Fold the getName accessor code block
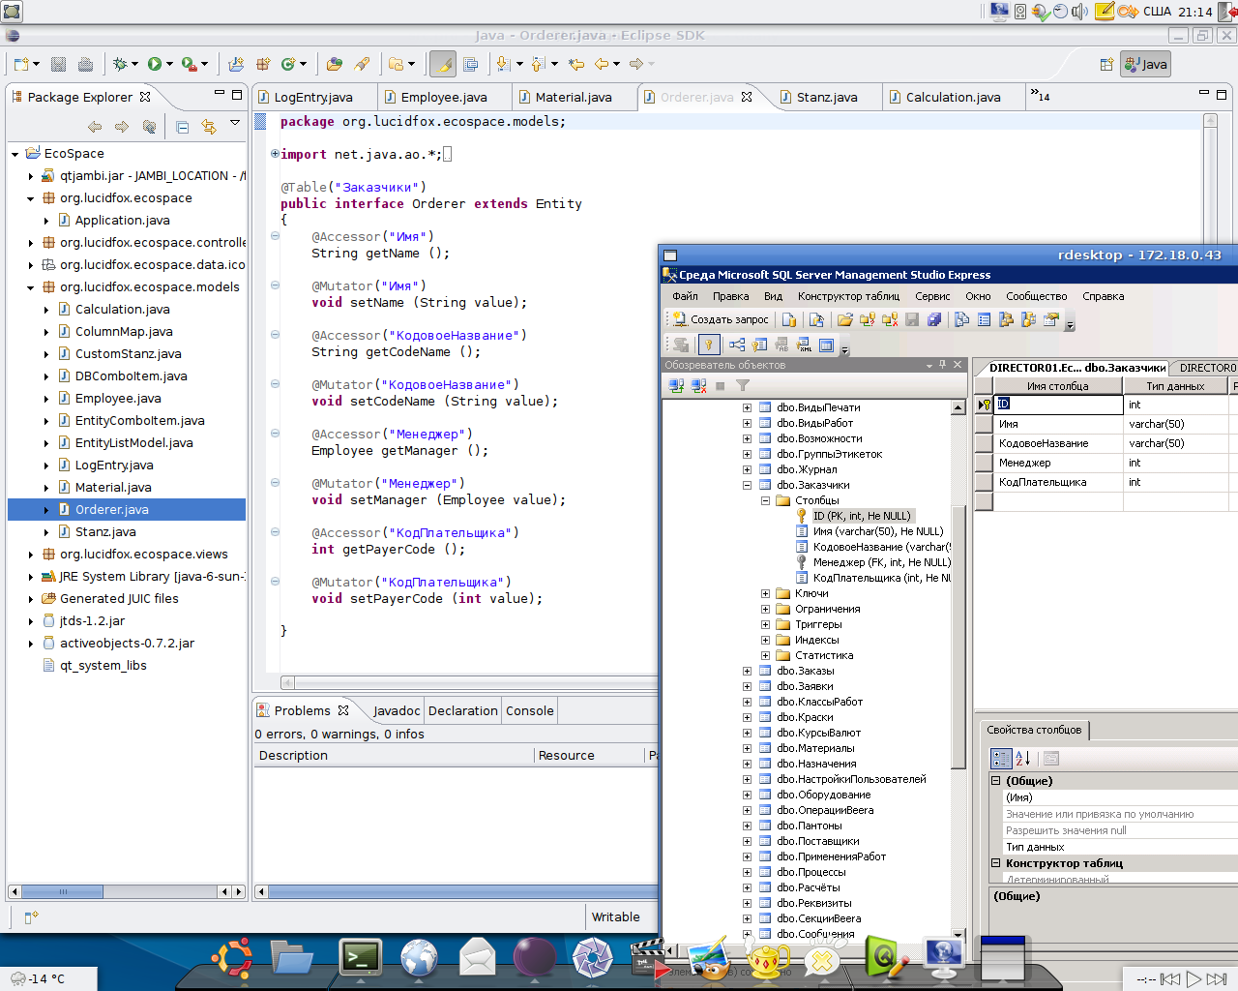Image resolution: width=1238 pixels, height=991 pixels. coord(276,235)
